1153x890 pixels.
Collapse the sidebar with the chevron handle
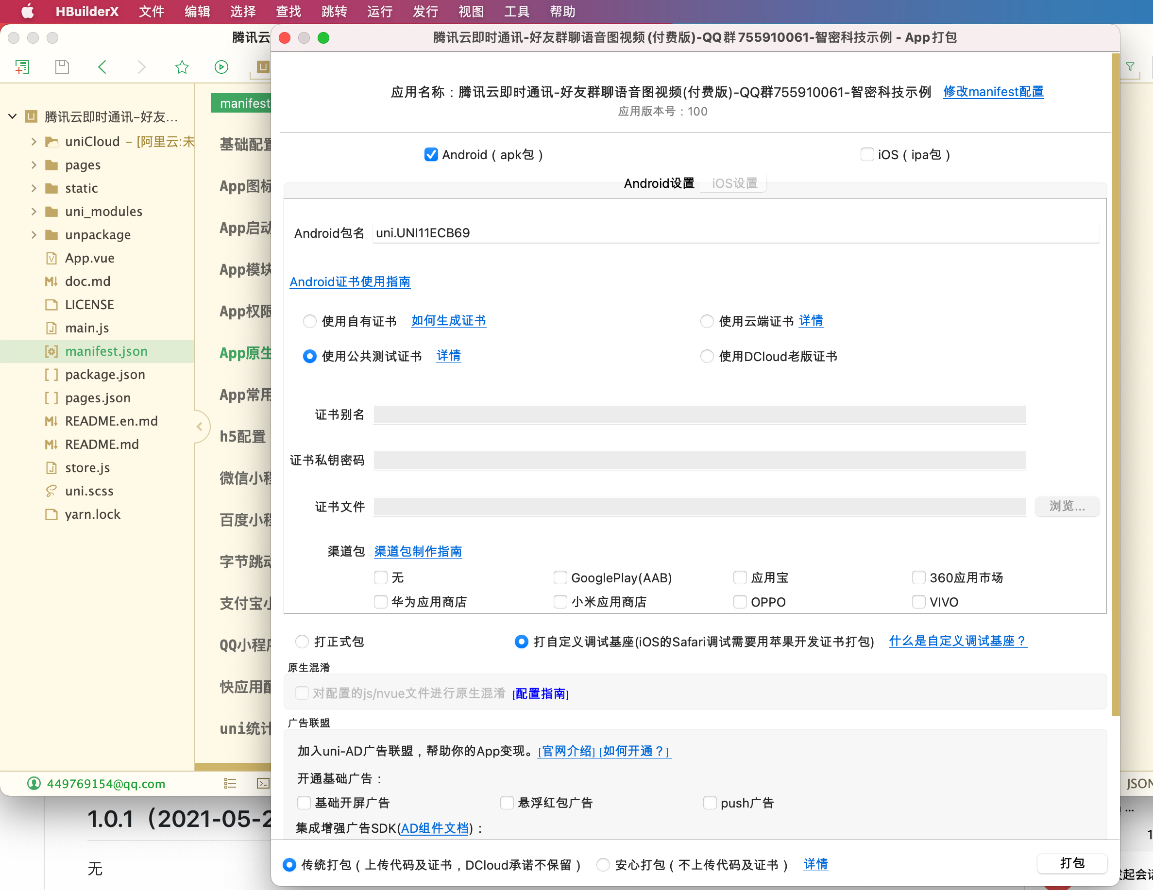(200, 426)
